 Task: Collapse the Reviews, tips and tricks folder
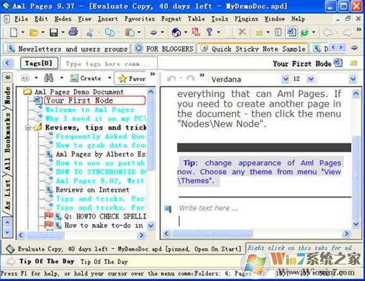(x=28, y=128)
